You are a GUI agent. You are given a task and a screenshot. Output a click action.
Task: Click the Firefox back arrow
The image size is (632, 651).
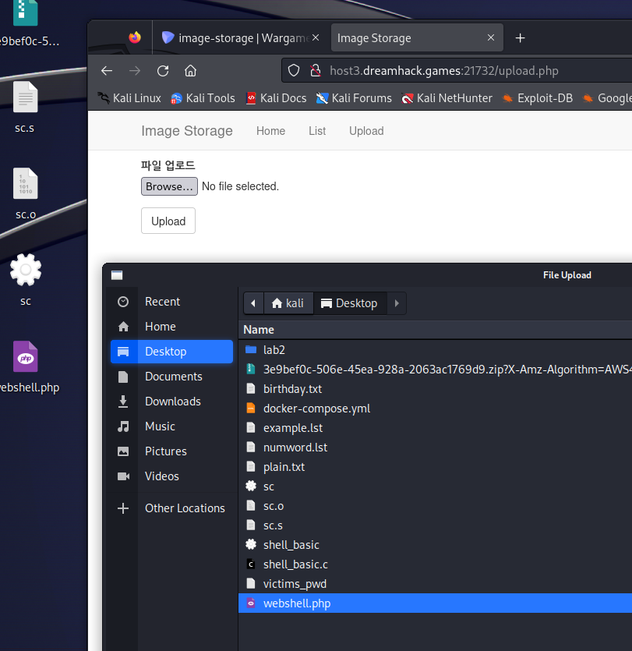point(107,71)
